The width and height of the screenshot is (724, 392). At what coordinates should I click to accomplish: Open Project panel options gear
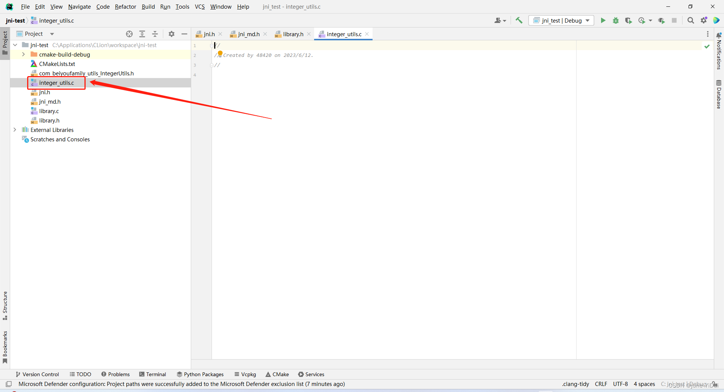coord(172,34)
